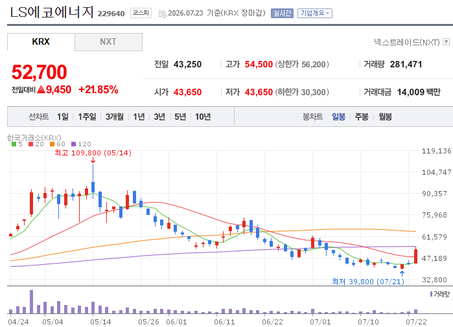The width and height of the screenshot is (453, 327).
Task: Select the KRX tab
Action: (x=41, y=42)
